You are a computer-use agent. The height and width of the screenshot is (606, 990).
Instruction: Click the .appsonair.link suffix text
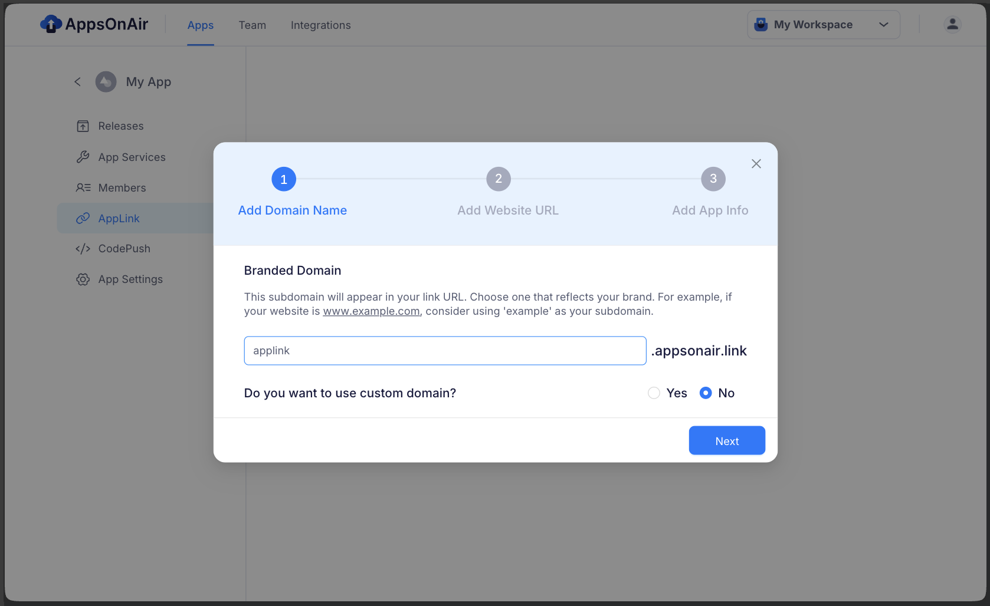(x=699, y=351)
